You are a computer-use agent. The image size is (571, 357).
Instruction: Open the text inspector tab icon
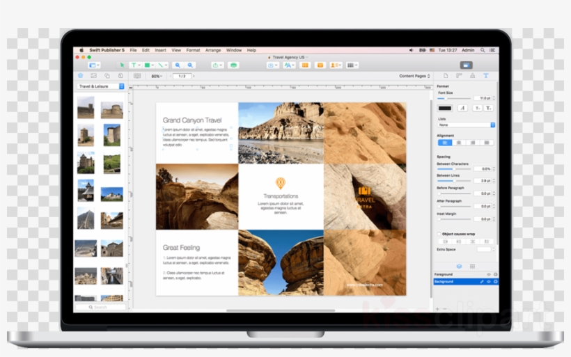pos(486,76)
